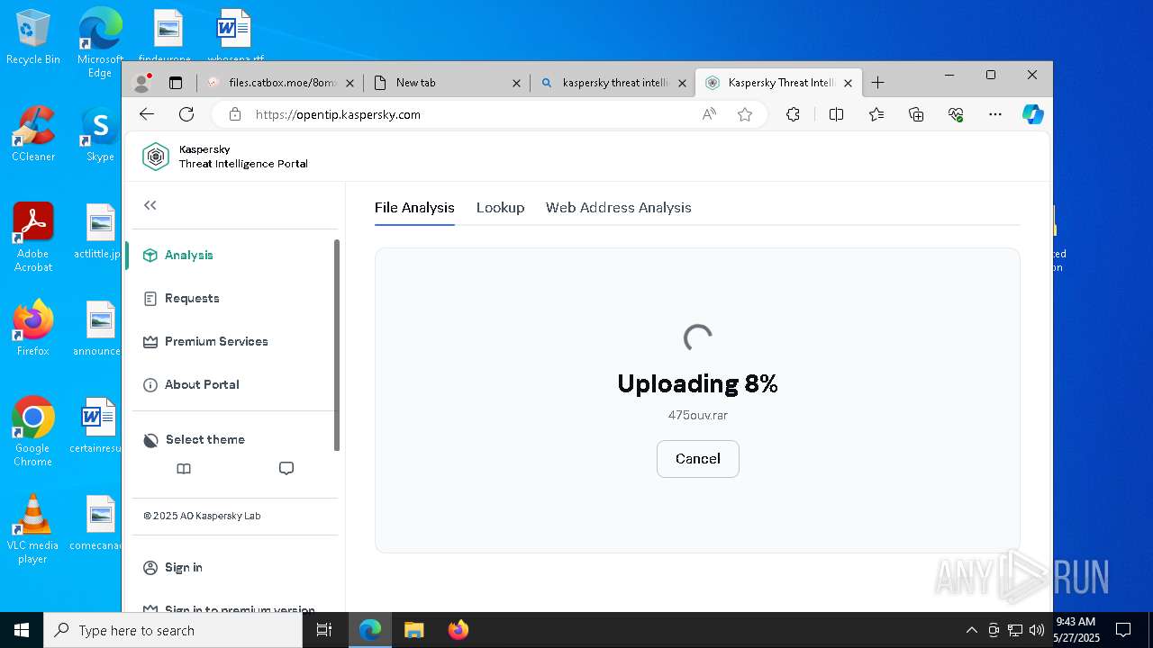This screenshot has height=648, width=1153.
Task: Collapse the sidebar with double-chevron icon
Action: point(150,205)
